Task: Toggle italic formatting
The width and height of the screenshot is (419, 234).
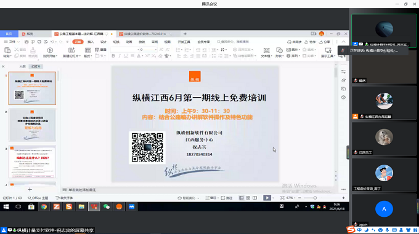Action: point(120,56)
